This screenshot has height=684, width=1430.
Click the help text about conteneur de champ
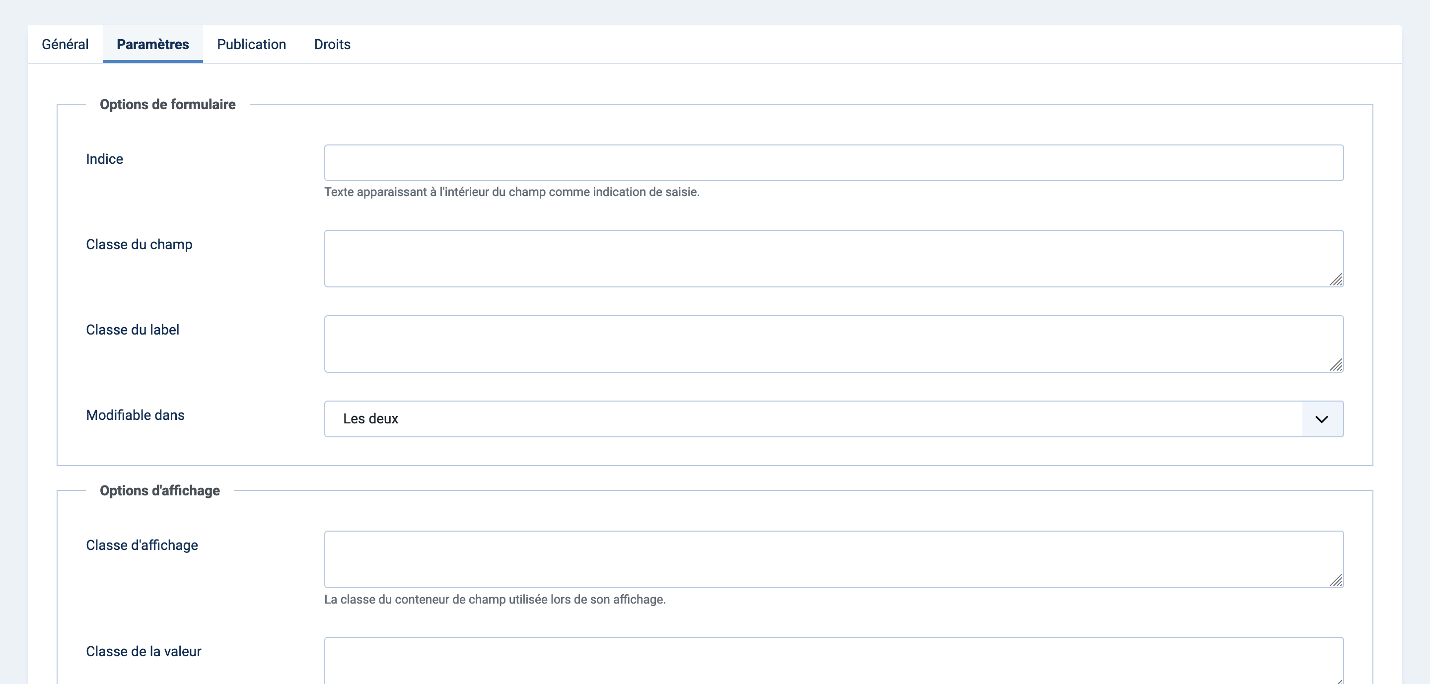point(495,599)
